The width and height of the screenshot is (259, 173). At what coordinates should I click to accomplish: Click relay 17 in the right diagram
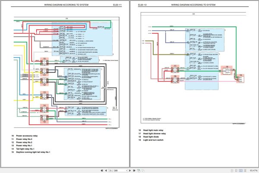point(175,69)
